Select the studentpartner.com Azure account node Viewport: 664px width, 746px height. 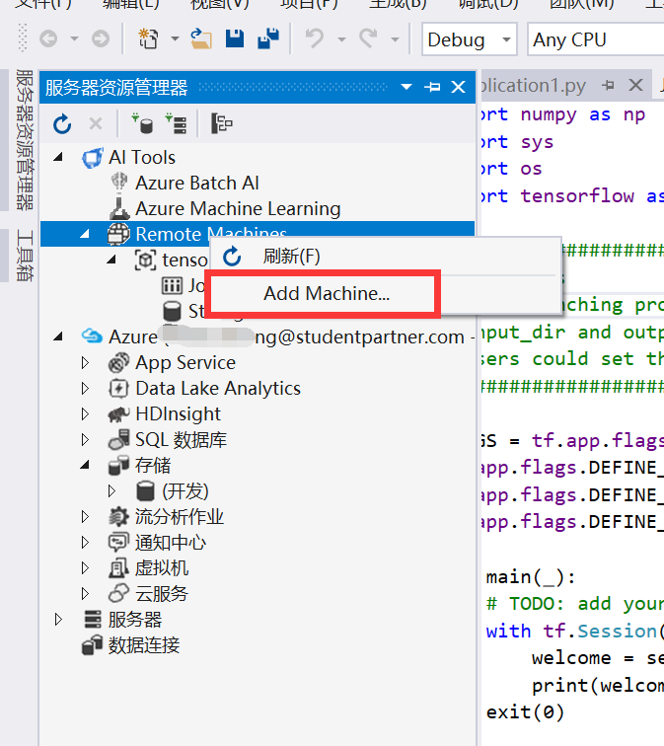[x=291, y=336]
